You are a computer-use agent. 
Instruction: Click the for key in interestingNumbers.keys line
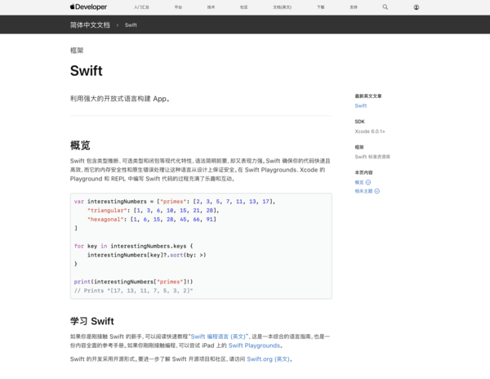pos(133,246)
